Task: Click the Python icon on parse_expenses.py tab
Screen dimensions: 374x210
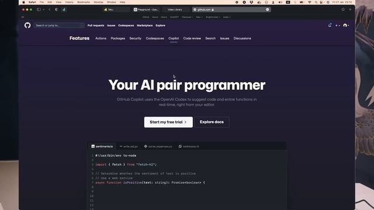Action: (146, 146)
